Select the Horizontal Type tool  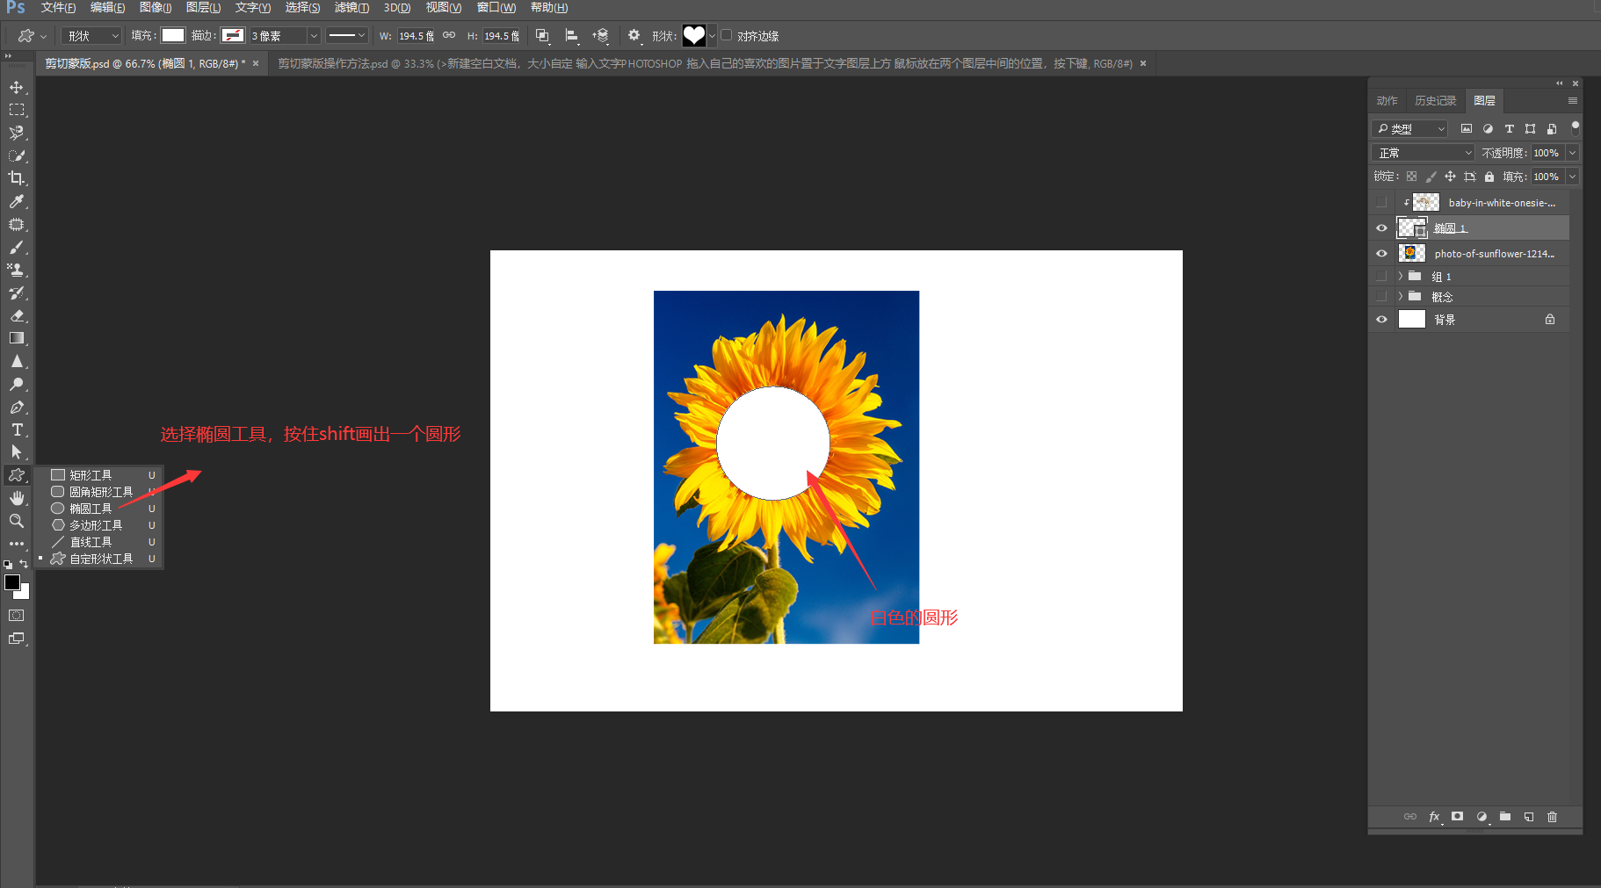[x=17, y=430]
